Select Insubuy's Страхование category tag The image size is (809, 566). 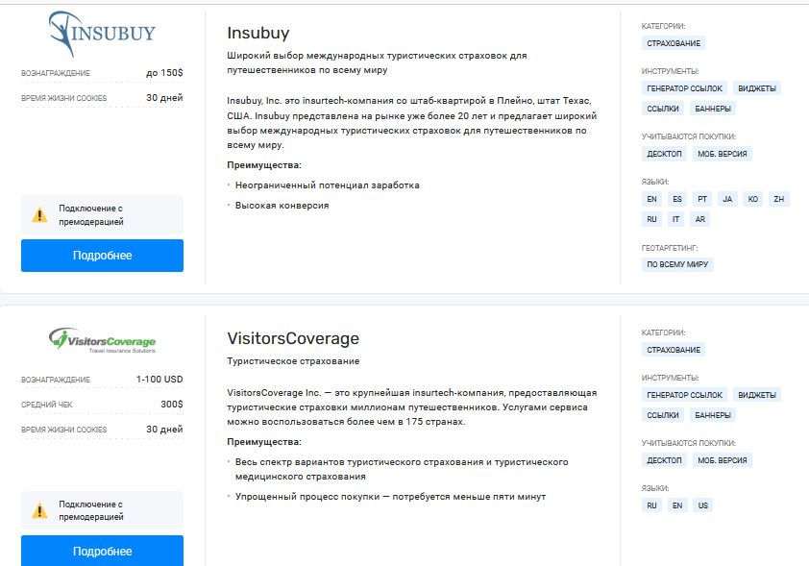[x=674, y=43]
